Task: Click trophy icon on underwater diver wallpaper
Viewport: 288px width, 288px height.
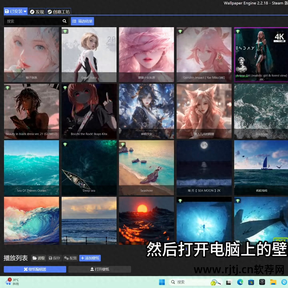Action: tap(180, 201)
